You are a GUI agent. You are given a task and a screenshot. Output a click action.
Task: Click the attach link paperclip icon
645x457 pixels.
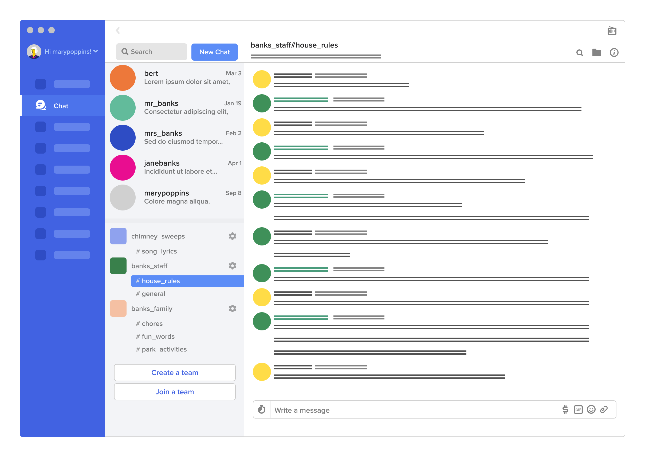[604, 409]
